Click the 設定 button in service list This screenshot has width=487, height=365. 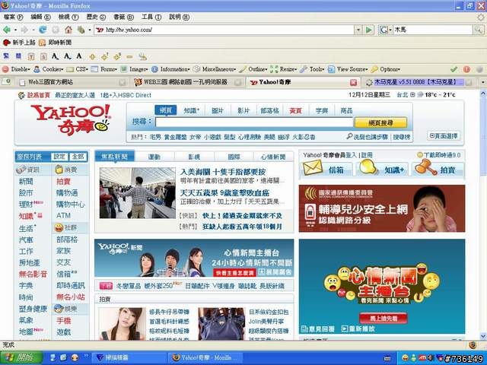59,157
